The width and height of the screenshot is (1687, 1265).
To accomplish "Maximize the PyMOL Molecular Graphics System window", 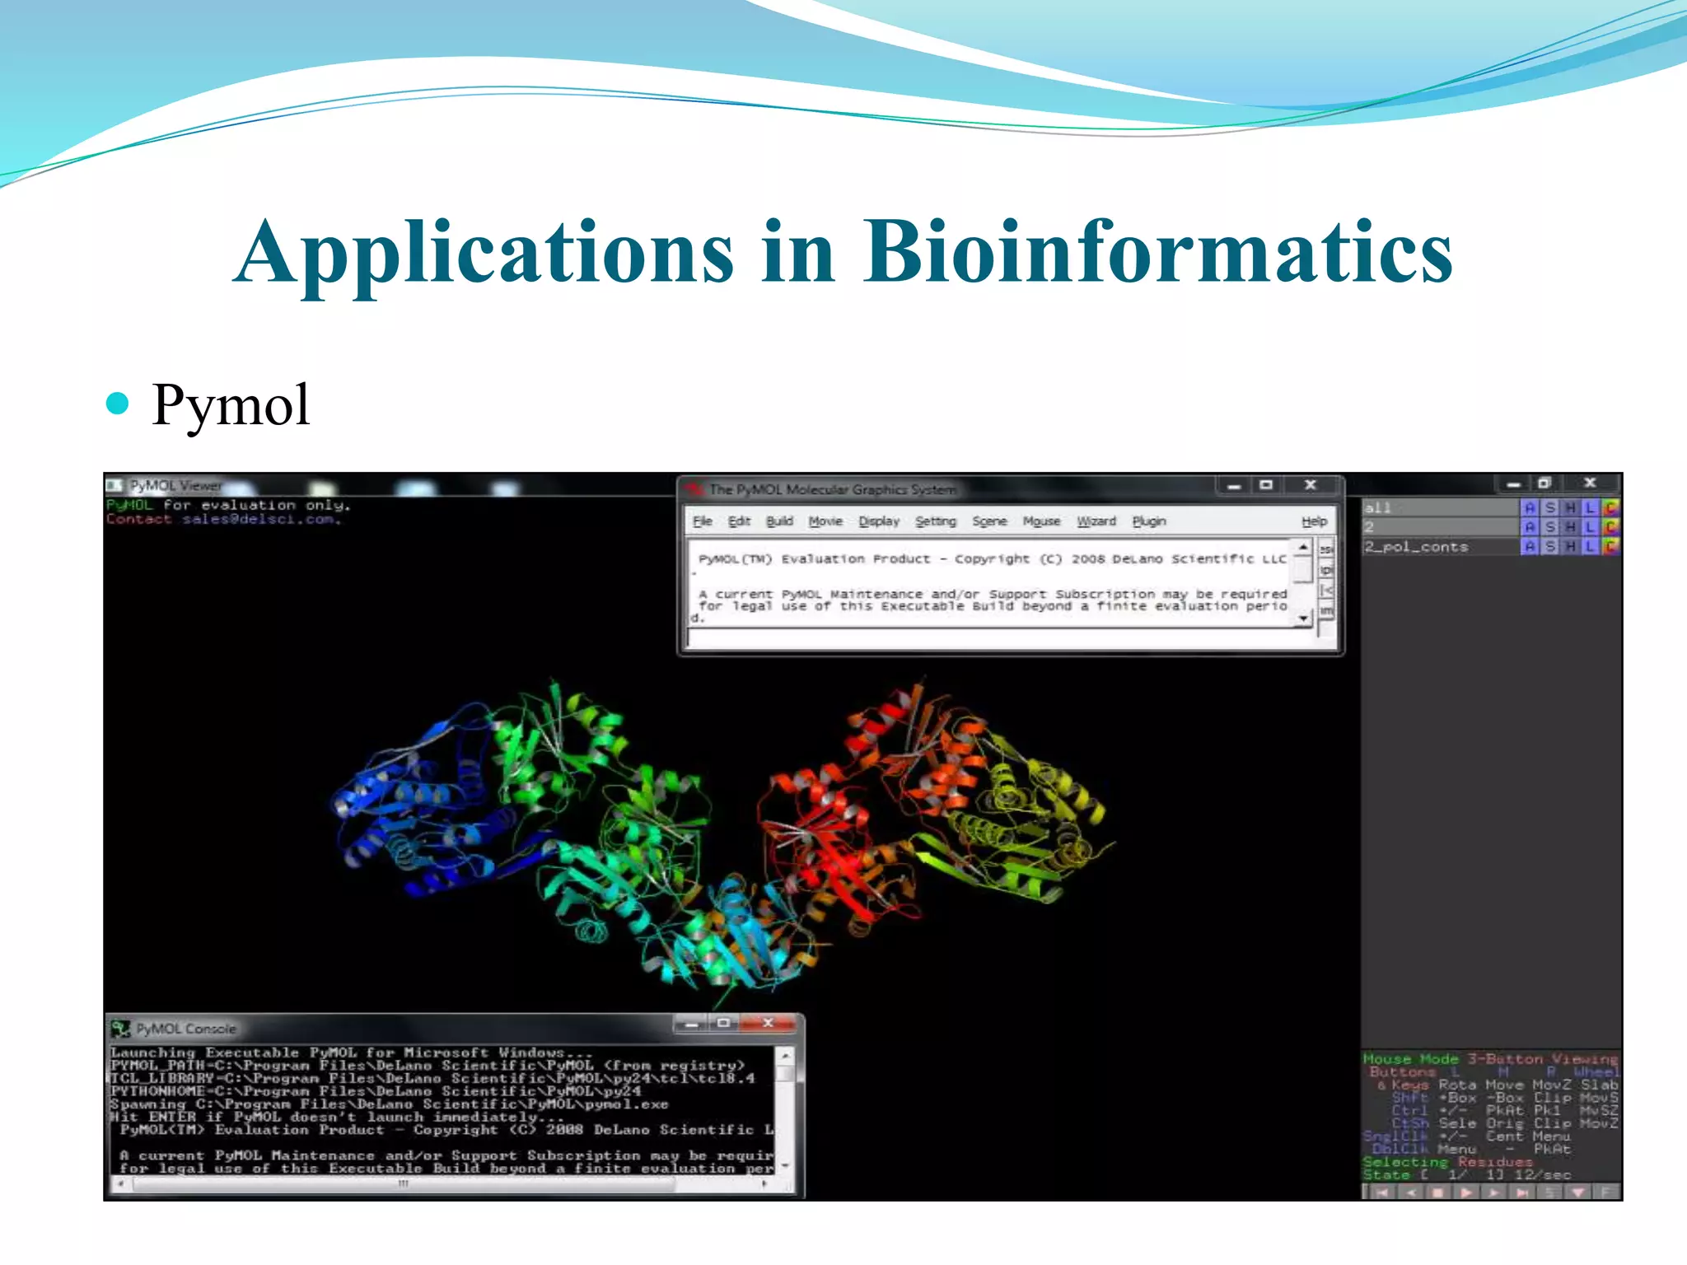I will 1266,486.
